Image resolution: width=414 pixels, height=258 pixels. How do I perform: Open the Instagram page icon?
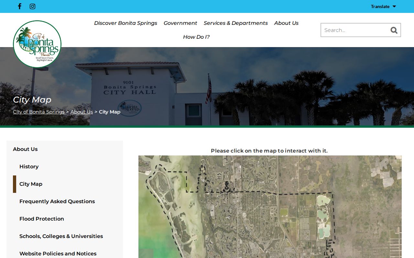tap(32, 6)
